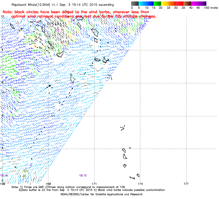Viewport: 219px width, 199px height.
Task: Click the purple '18:14' time label
Action: click(4, 176)
